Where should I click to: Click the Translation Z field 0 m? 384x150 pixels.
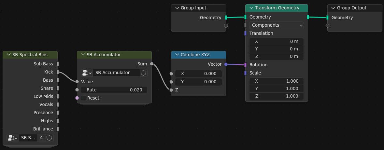tap(277, 57)
